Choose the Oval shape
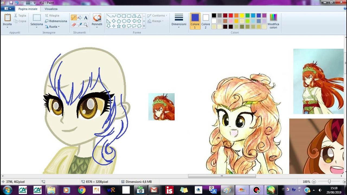Screen dimensions: 347x195 tap(119, 16)
